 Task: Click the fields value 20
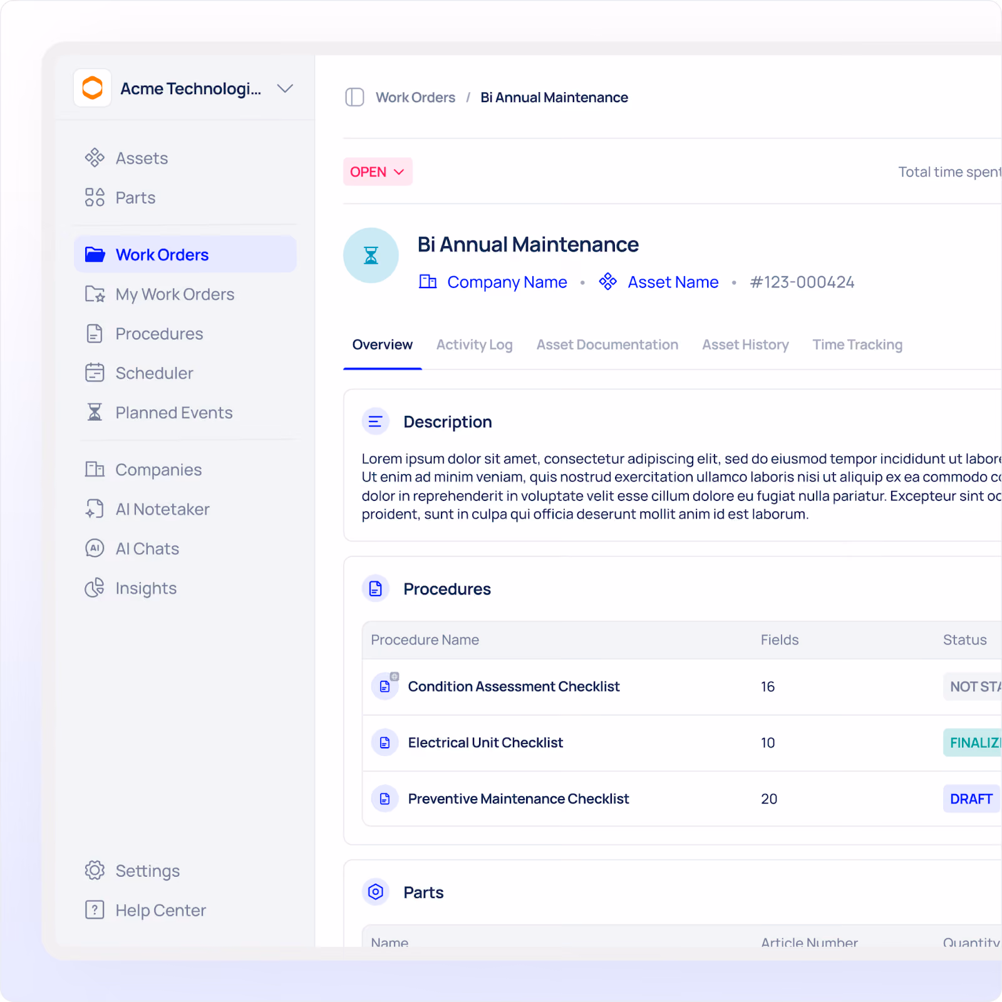point(769,799)
